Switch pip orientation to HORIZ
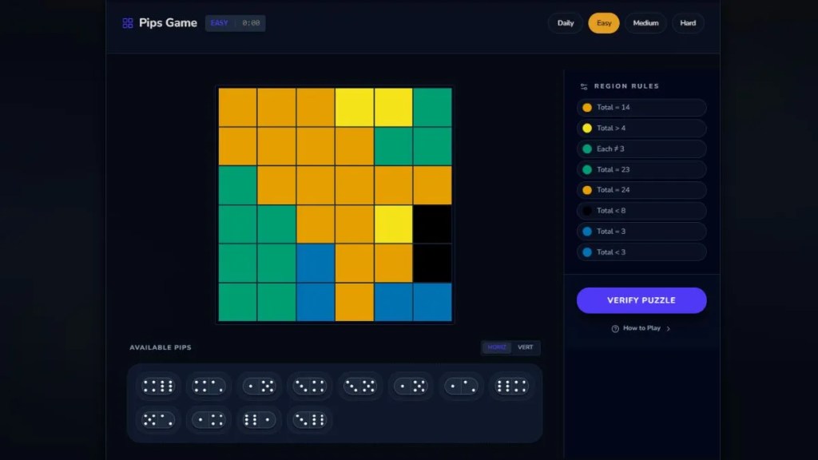 tap(497, 347)
